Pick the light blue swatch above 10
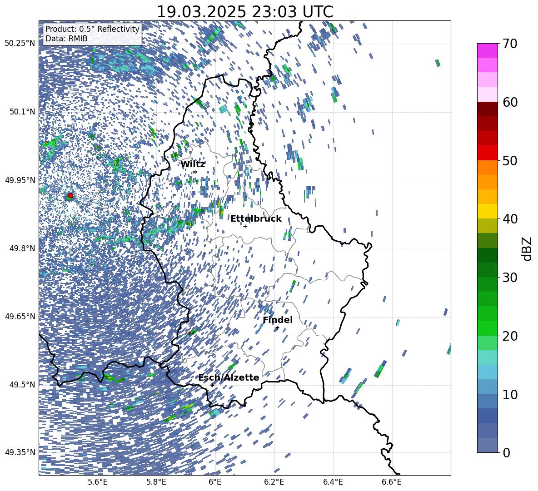The height and width of the screenshot is (491, 538). pyautogui.click(x=487, y=372)
